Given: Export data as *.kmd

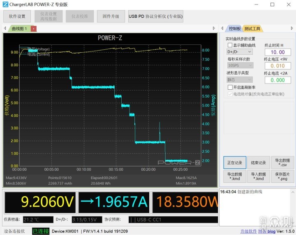Looking at the screenshot, I should (235, 177).
